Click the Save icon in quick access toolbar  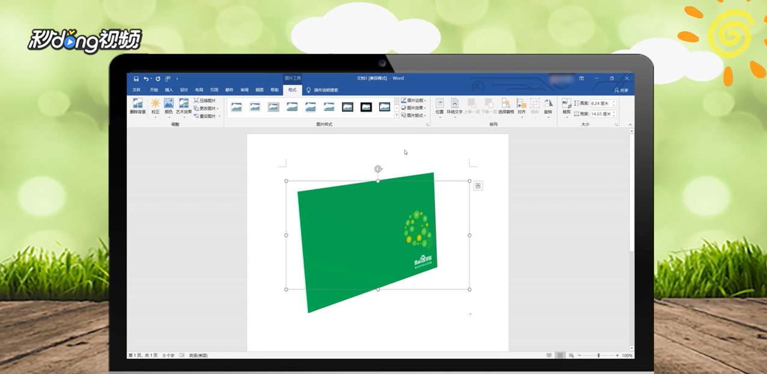136,79
